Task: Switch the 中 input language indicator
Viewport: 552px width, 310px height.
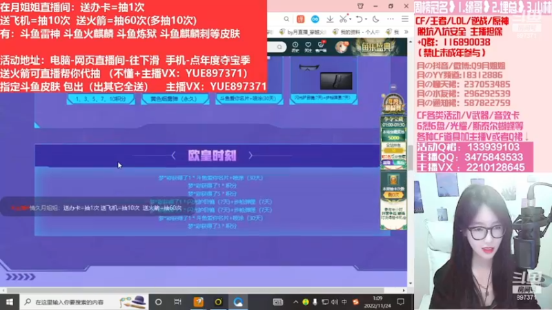Action: (x=344, y=302)
